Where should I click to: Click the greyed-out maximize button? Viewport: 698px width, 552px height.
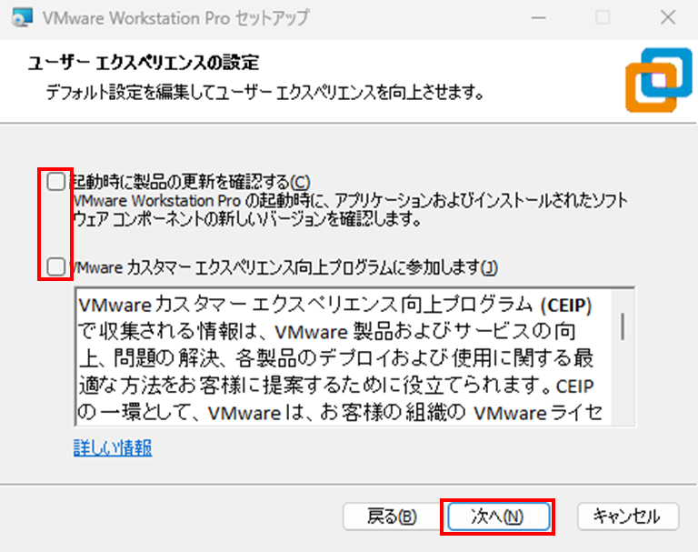603,17
